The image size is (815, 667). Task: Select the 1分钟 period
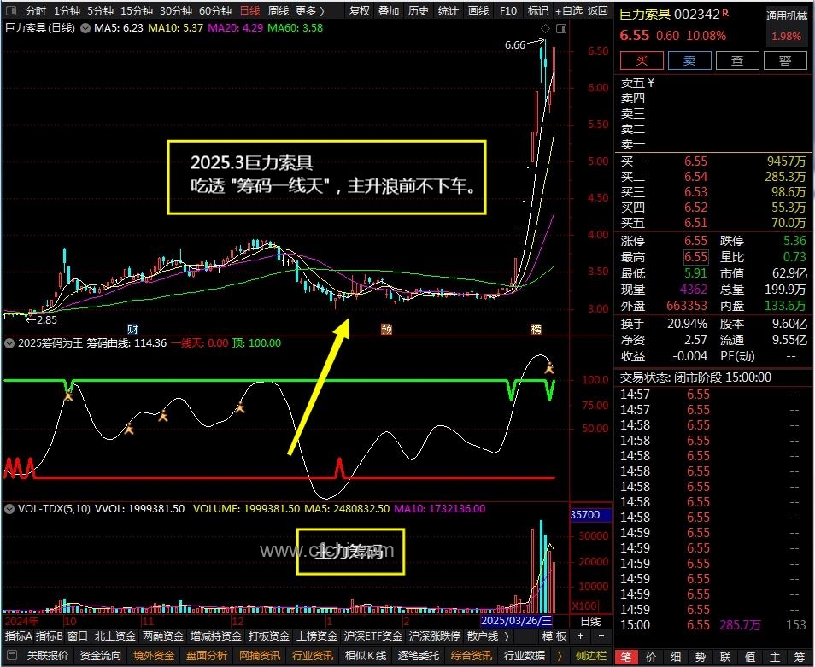(67, 11)
